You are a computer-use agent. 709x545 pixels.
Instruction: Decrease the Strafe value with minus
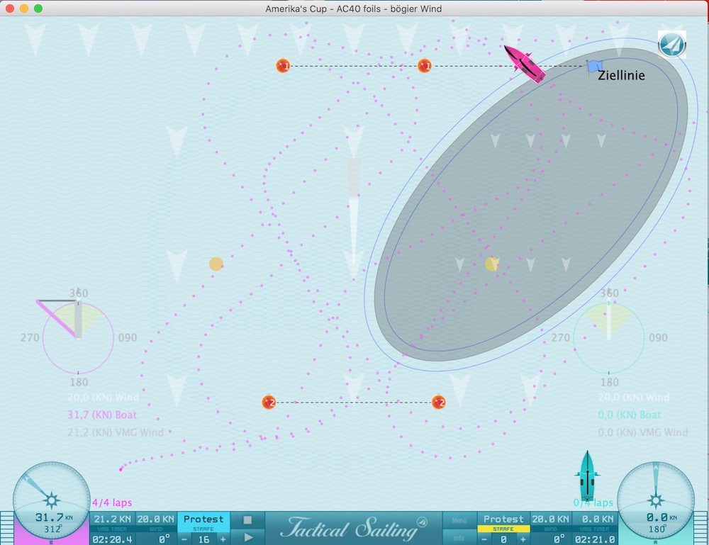point(184,538)
